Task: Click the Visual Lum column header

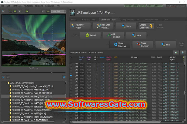Action: coord(89,58)
